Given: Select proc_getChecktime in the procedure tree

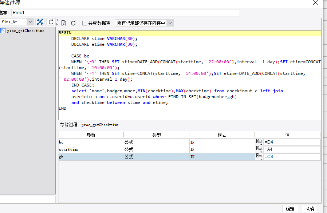Looking at the screenshot, I should 25,31.
